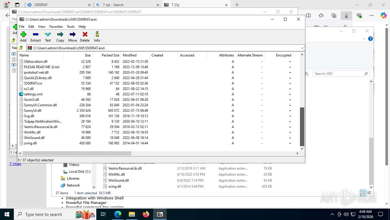This screenshot has width=390, height=220.
Task: Click the 7-max link on the webpage
Action: click(x=15, y=164)
